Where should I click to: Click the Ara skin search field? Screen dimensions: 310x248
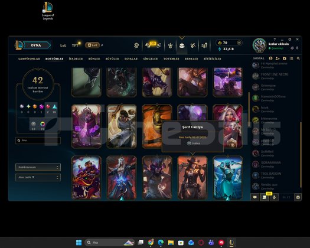click(38, 141)
